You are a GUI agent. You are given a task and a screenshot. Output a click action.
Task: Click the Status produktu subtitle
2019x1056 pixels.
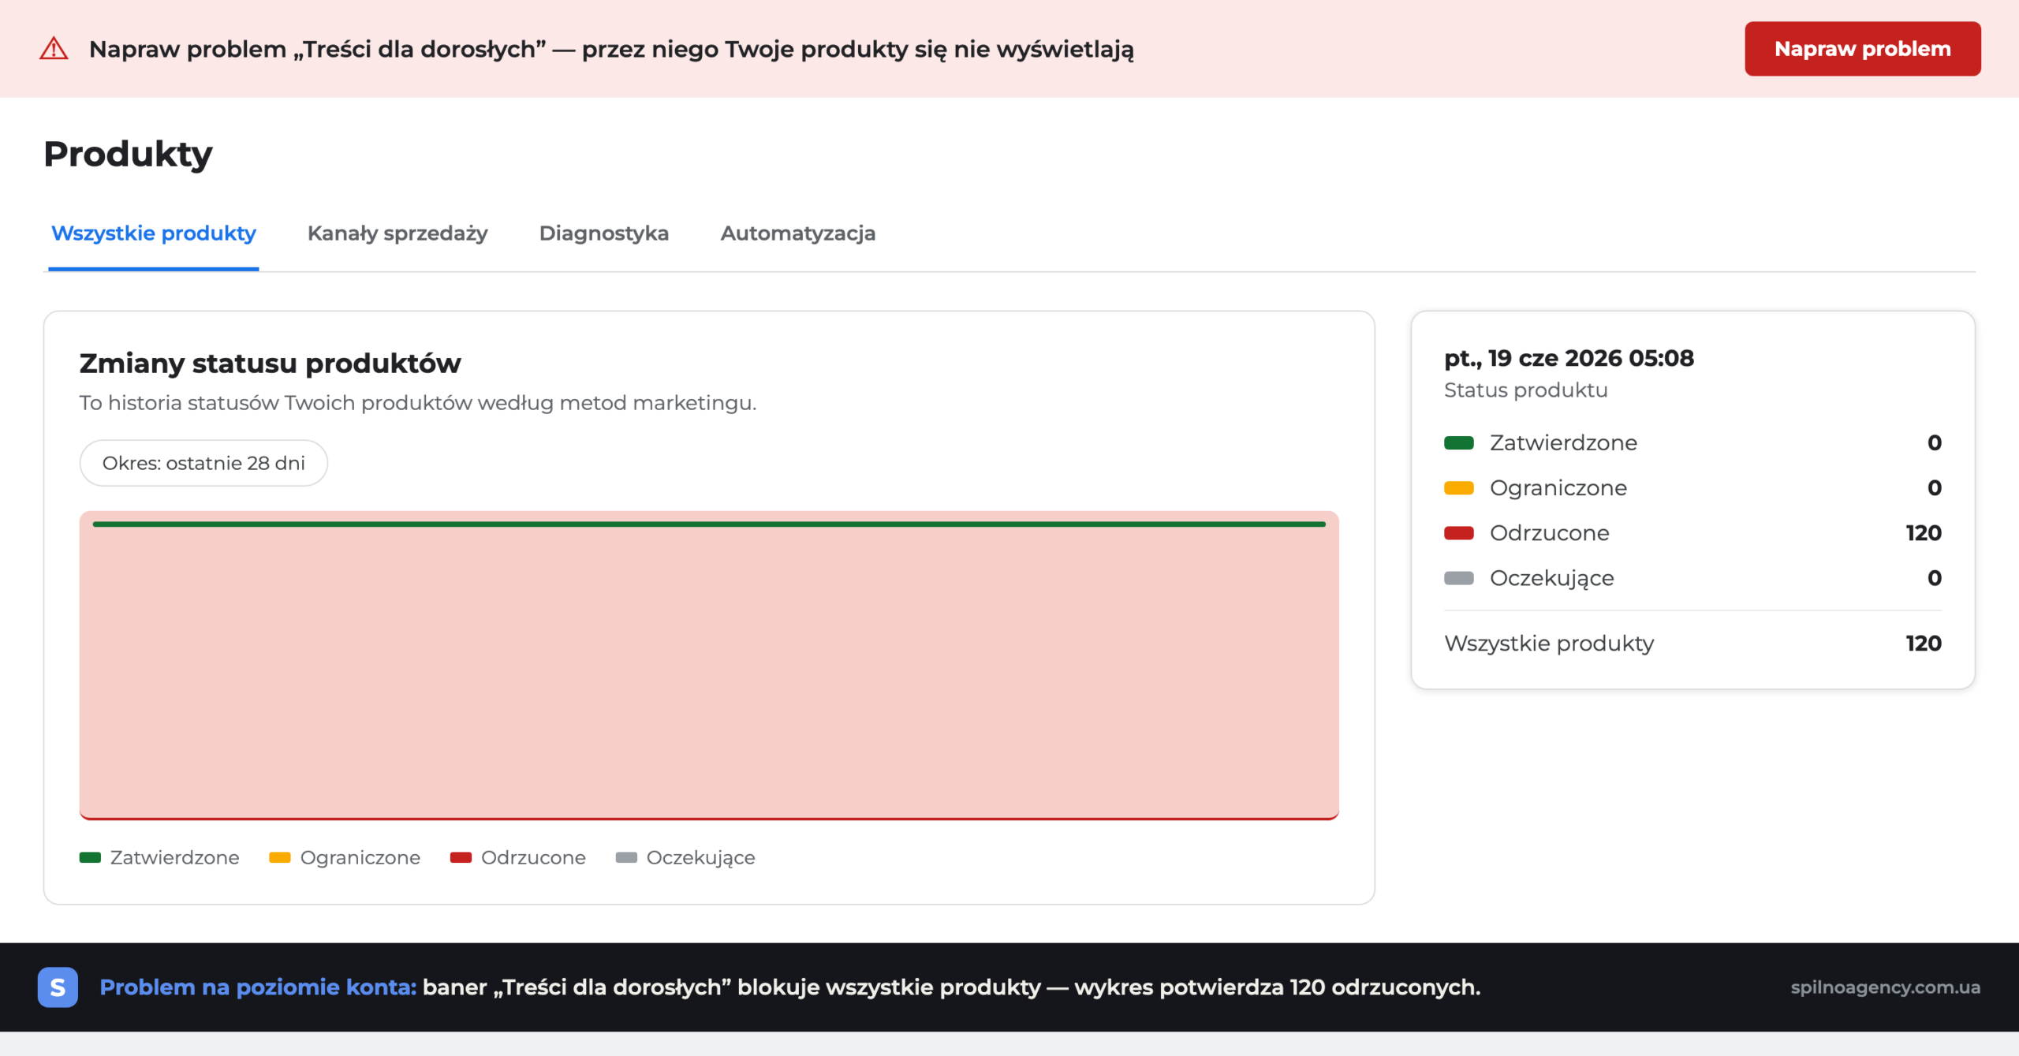point(1525,390)
